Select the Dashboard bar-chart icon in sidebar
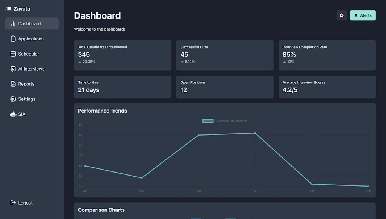Viewport: 386px width, 219px height. click(13, 23)
